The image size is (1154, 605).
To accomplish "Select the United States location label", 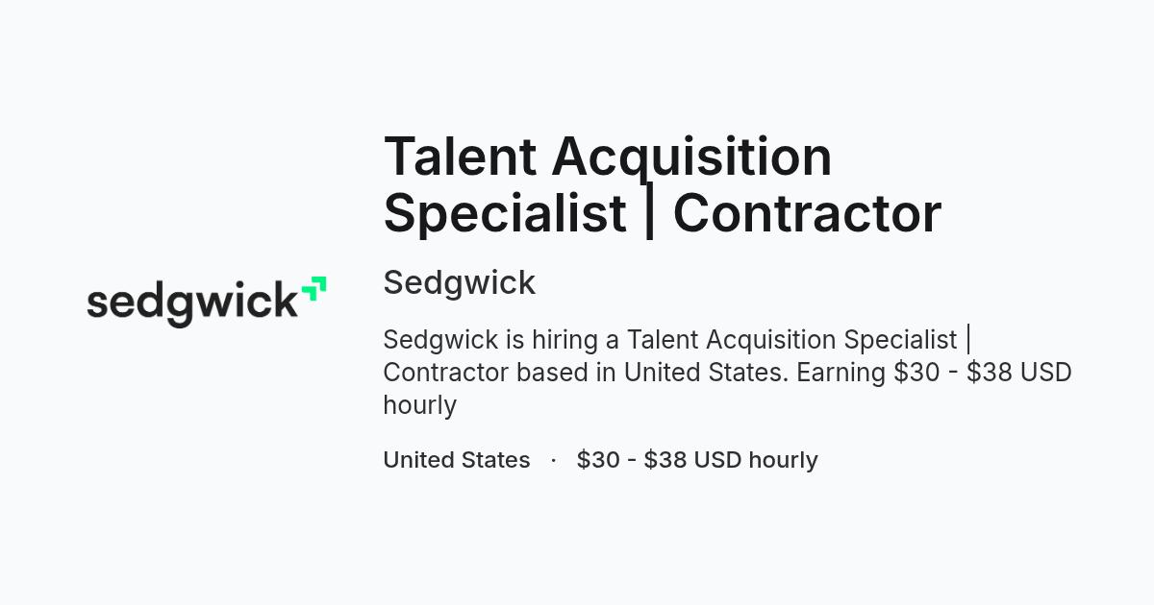I will click(457, 460).
